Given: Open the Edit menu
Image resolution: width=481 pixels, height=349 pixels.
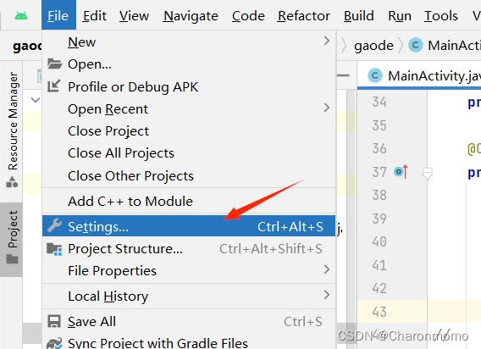Looking at the screenshot, I should point(95,15).
